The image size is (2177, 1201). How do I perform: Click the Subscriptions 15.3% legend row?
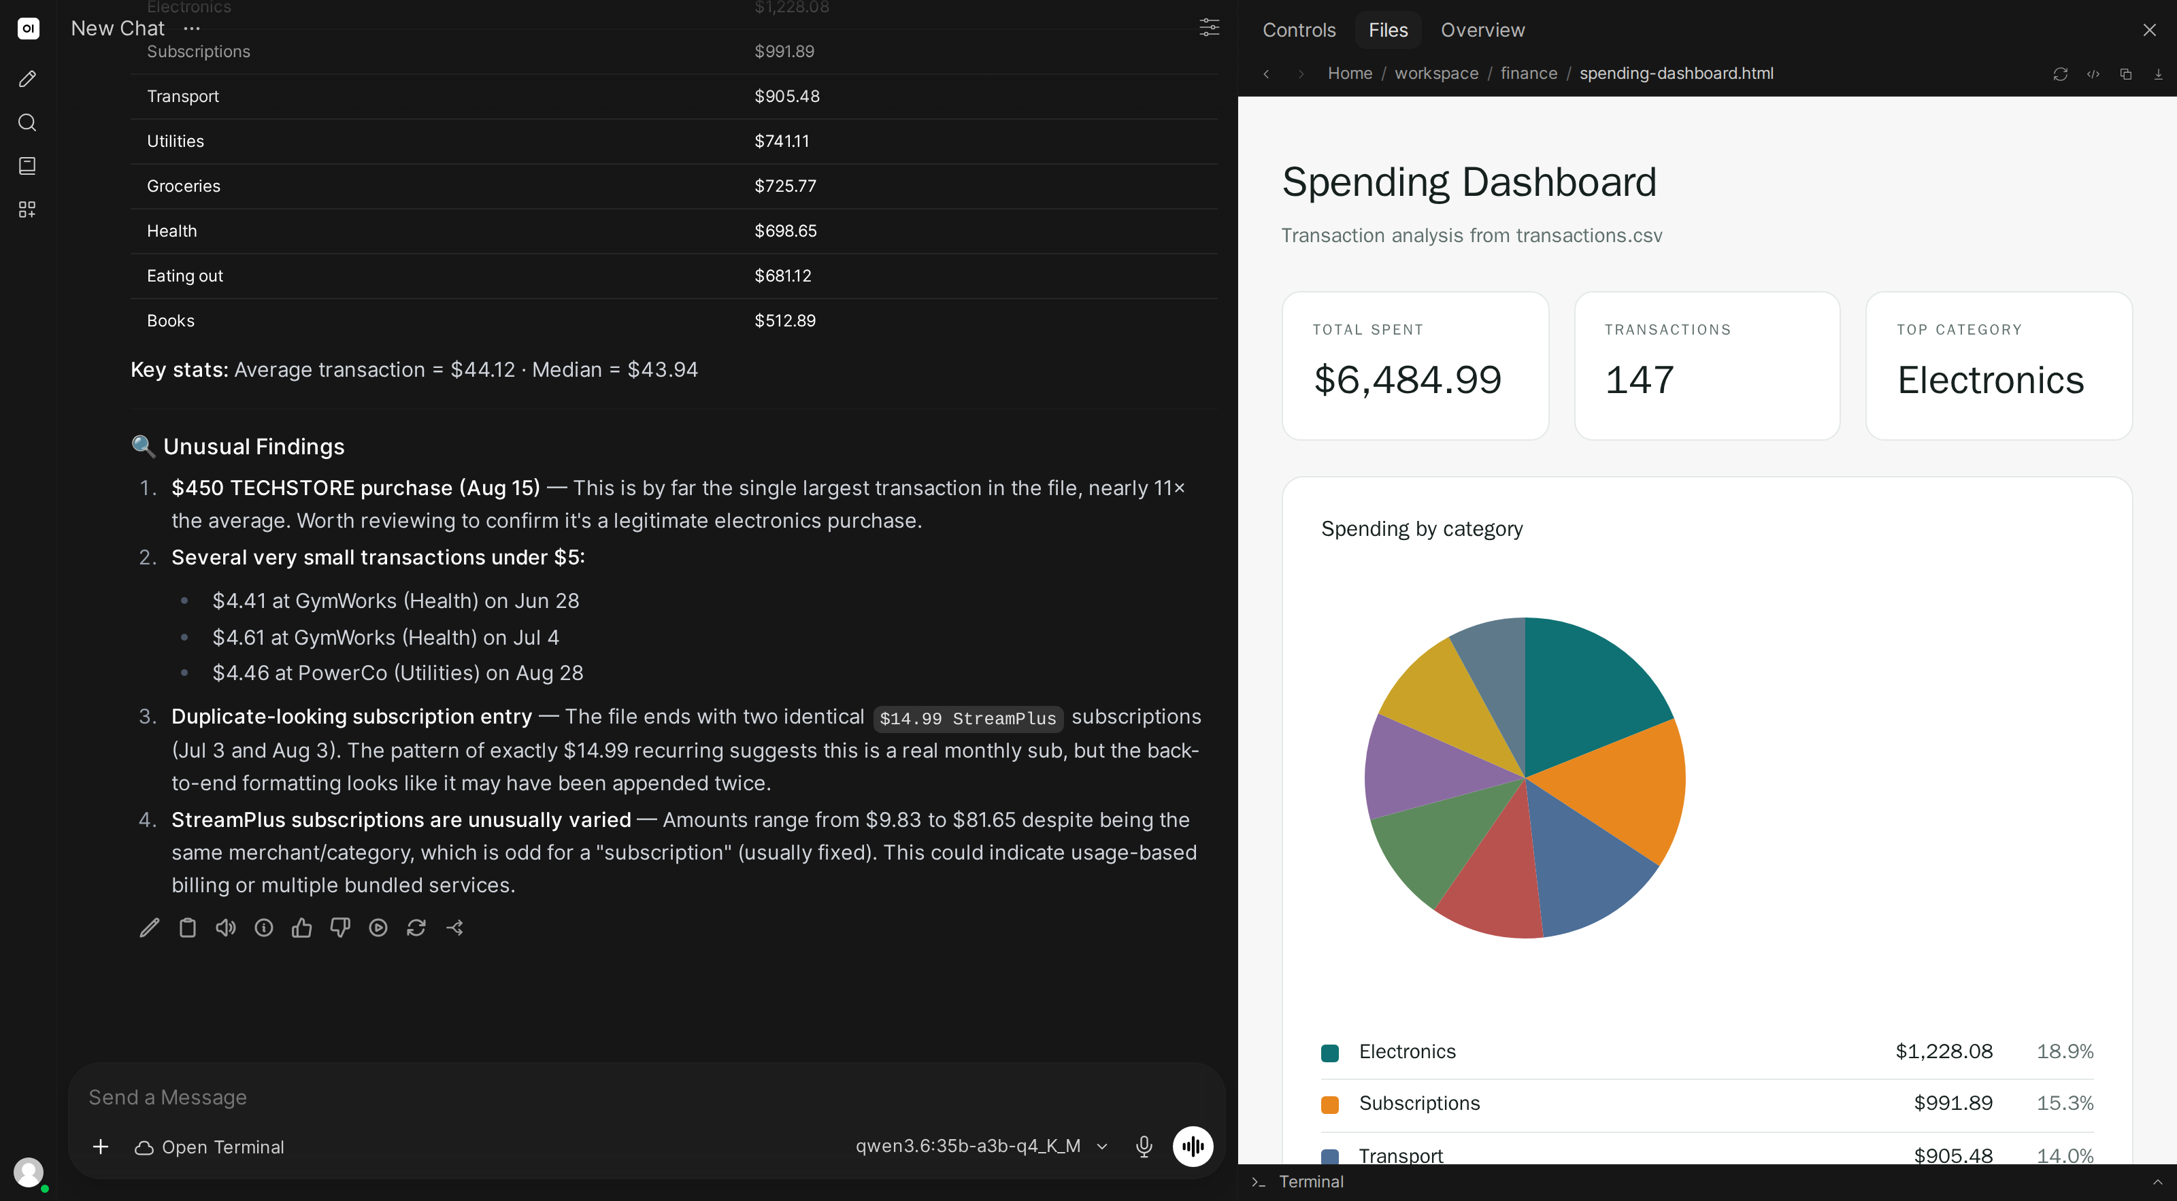click(x=1707, y=1103)
